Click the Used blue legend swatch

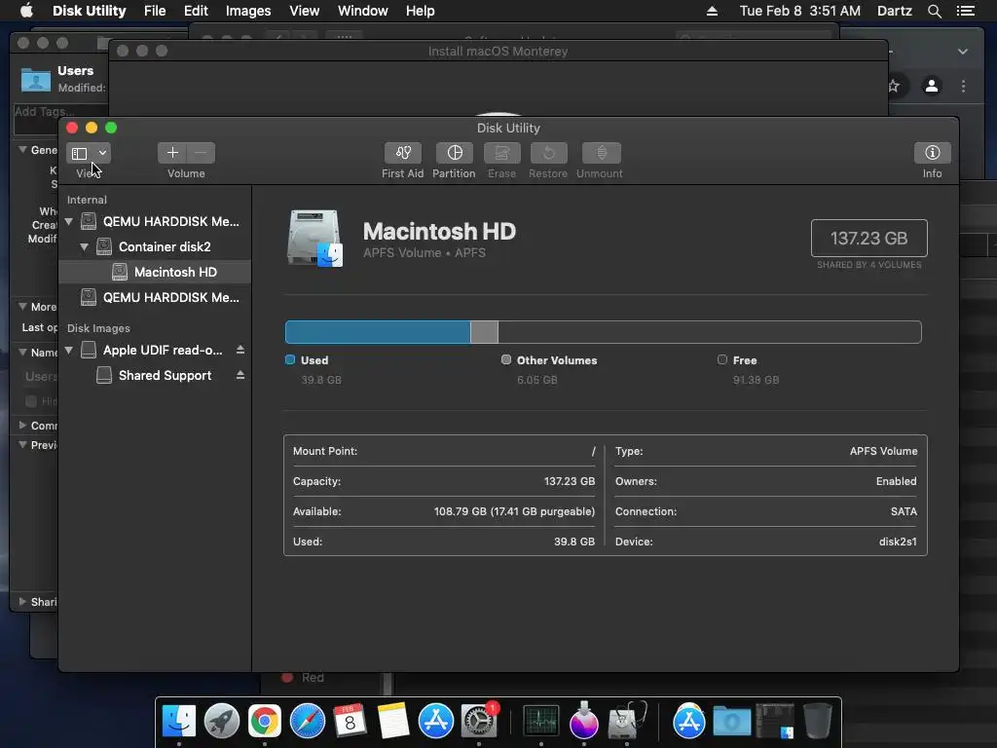pyautogui.click(x=290, y=359)
